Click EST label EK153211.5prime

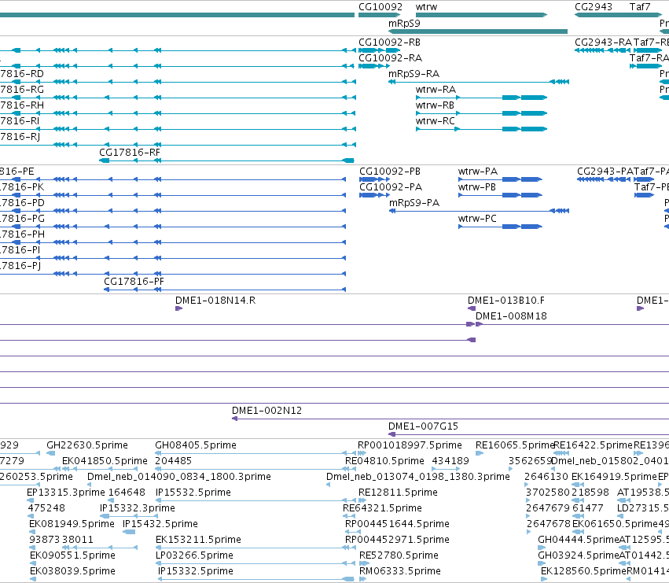[198, 540]
